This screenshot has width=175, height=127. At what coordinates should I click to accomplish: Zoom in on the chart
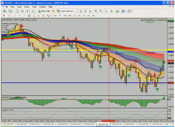[x=96, y=11]
